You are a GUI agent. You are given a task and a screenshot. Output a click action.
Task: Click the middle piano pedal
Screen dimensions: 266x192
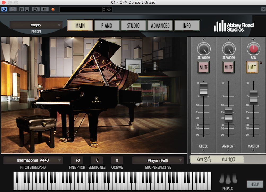point(228,179)
